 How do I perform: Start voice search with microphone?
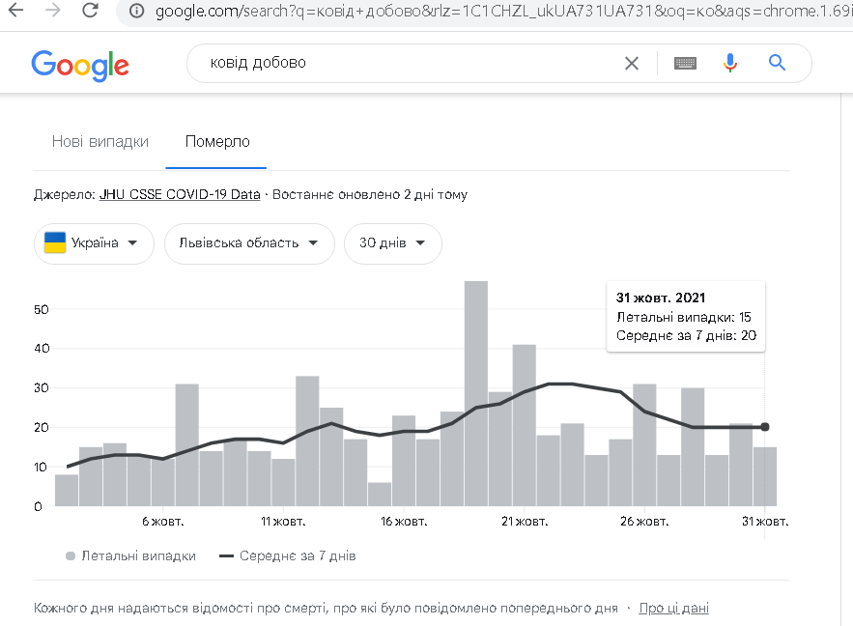[730, 63]
